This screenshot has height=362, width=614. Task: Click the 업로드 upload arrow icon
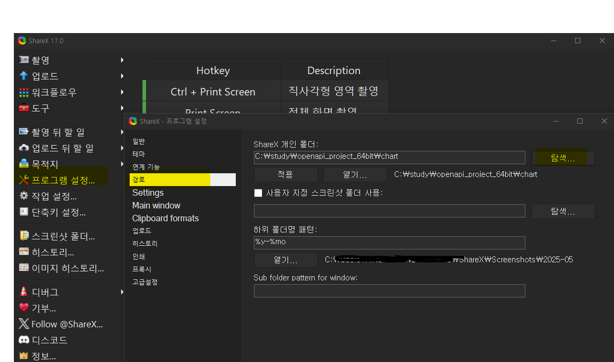[x=24, y=76]
